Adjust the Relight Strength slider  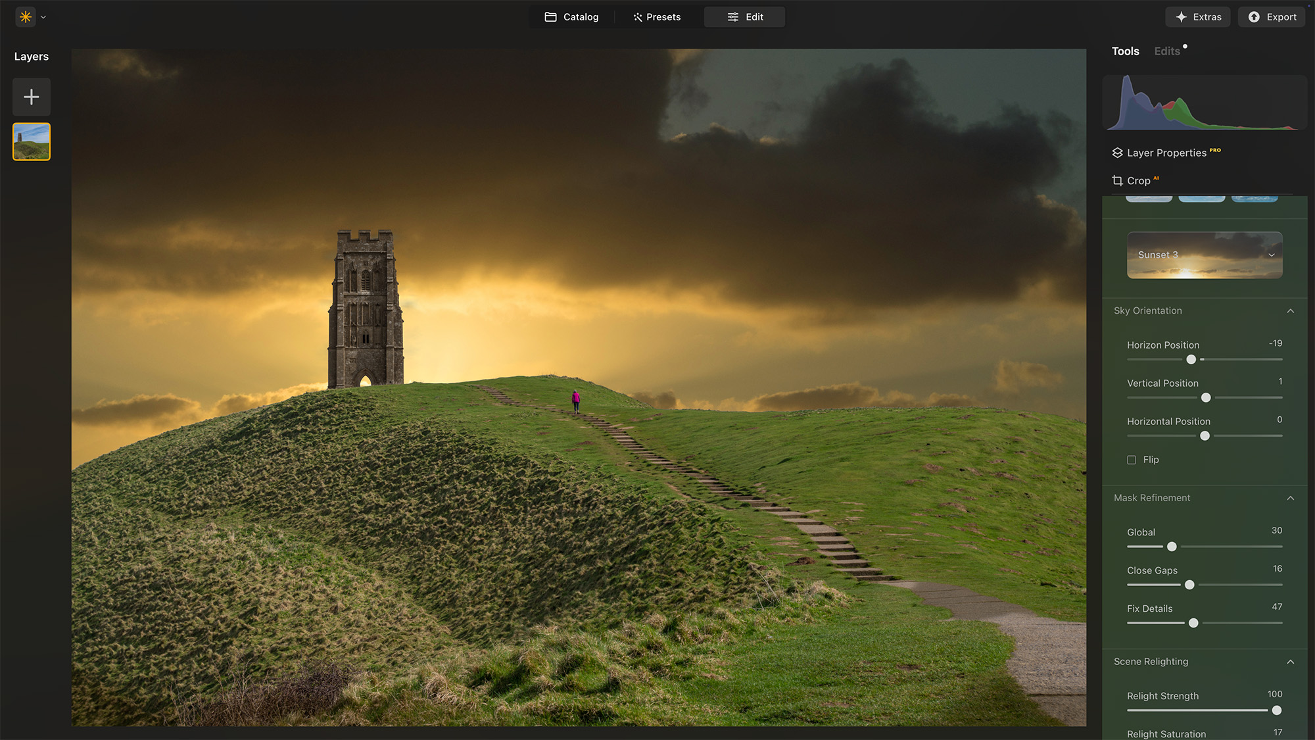point(1276,710)
